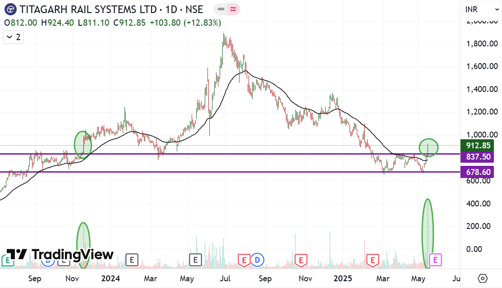The image size is (502, 288).
Task: Click the 200.00 price axis label
Action: pyautogui.click(x=478, y=226)
